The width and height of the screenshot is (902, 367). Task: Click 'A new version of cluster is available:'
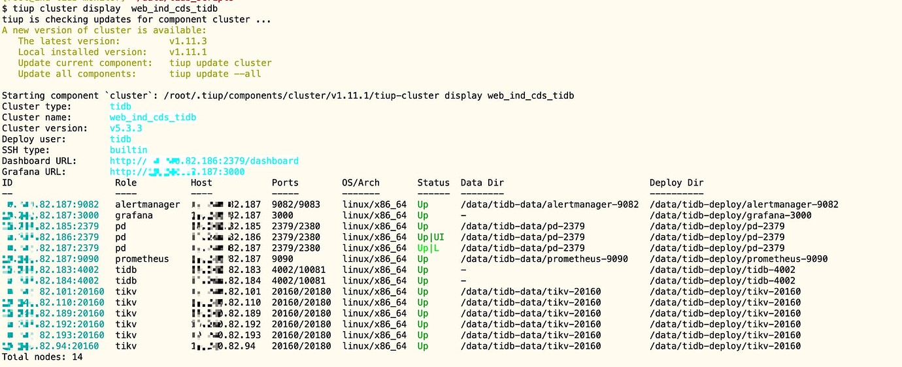(105, 31)
